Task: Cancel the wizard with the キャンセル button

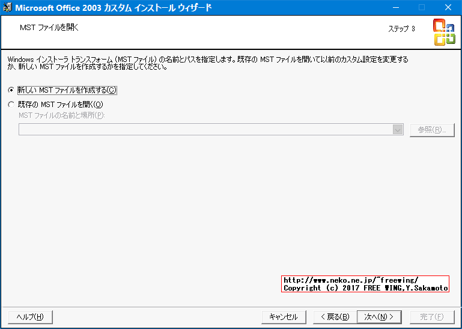Action: click(x=284, y=317)
